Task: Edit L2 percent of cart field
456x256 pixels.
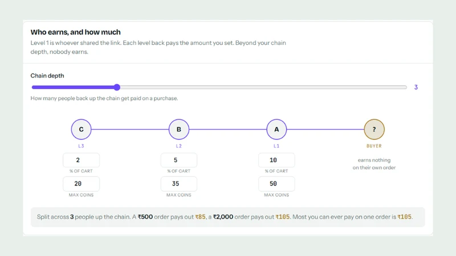Action: pyautogui.click(x=179, y=160)
